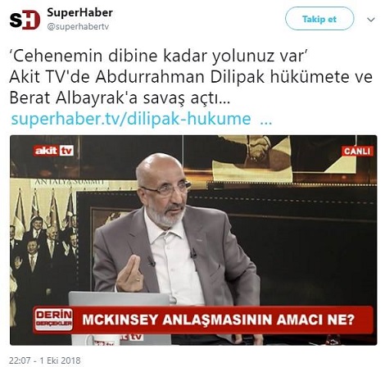Open the tweet timestamp 22:07 - 1 Eki 2018
Viewport: 385px width, 367px height.
point(45,360)
